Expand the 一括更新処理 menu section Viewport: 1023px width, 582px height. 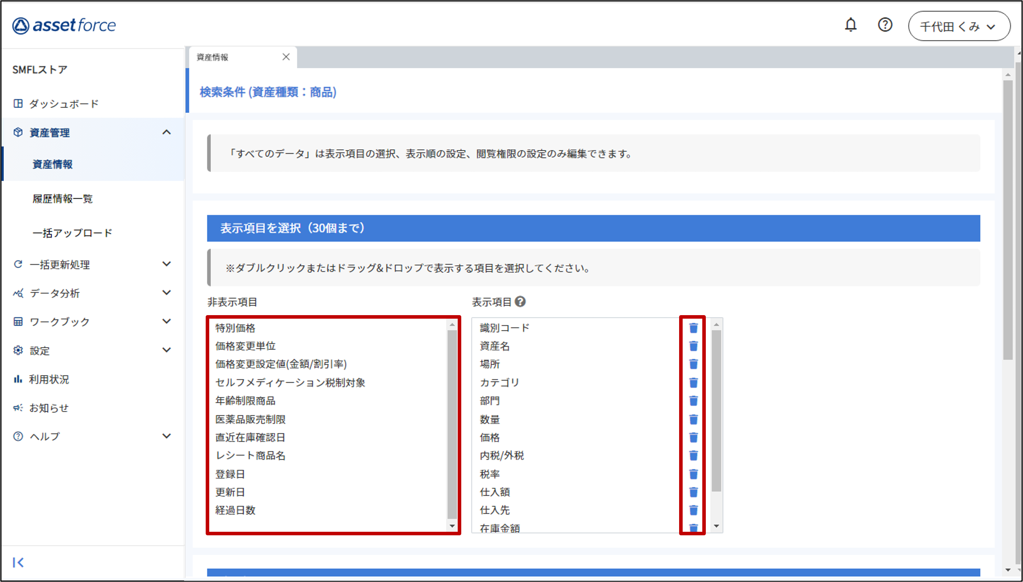pyautogui.click(x=167, y=264)
